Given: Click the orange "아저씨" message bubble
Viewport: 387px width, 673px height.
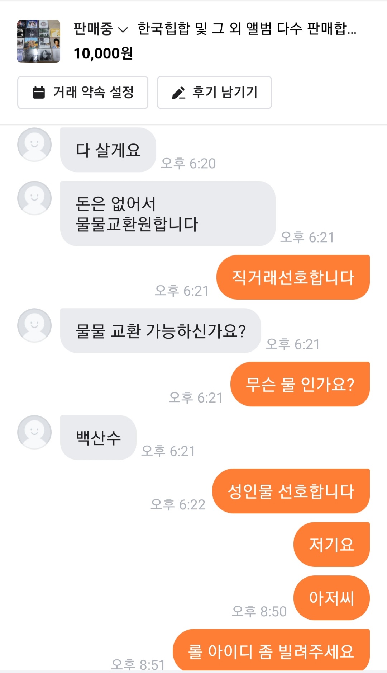Looking at the screenshot, I should [x=331, y=598].
